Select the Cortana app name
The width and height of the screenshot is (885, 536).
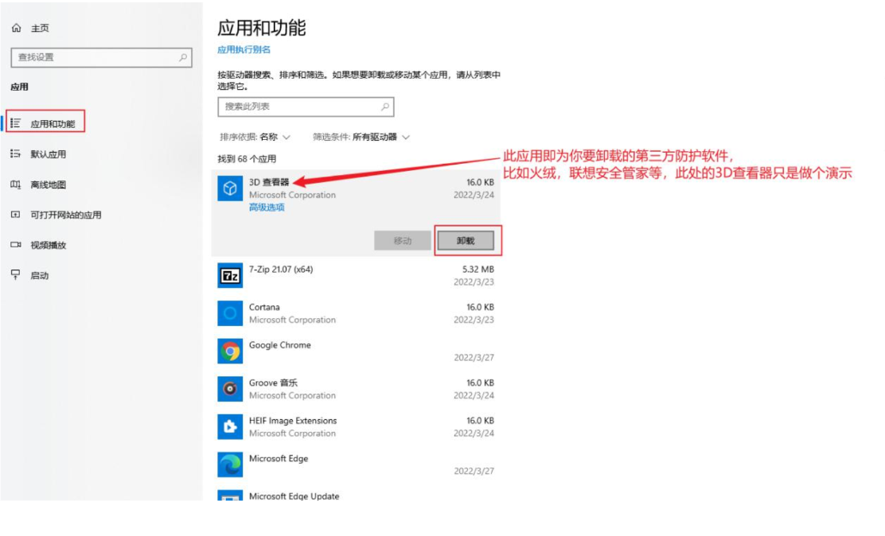(264, 307)
